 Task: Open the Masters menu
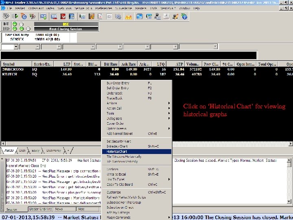(x=140, y=9)
